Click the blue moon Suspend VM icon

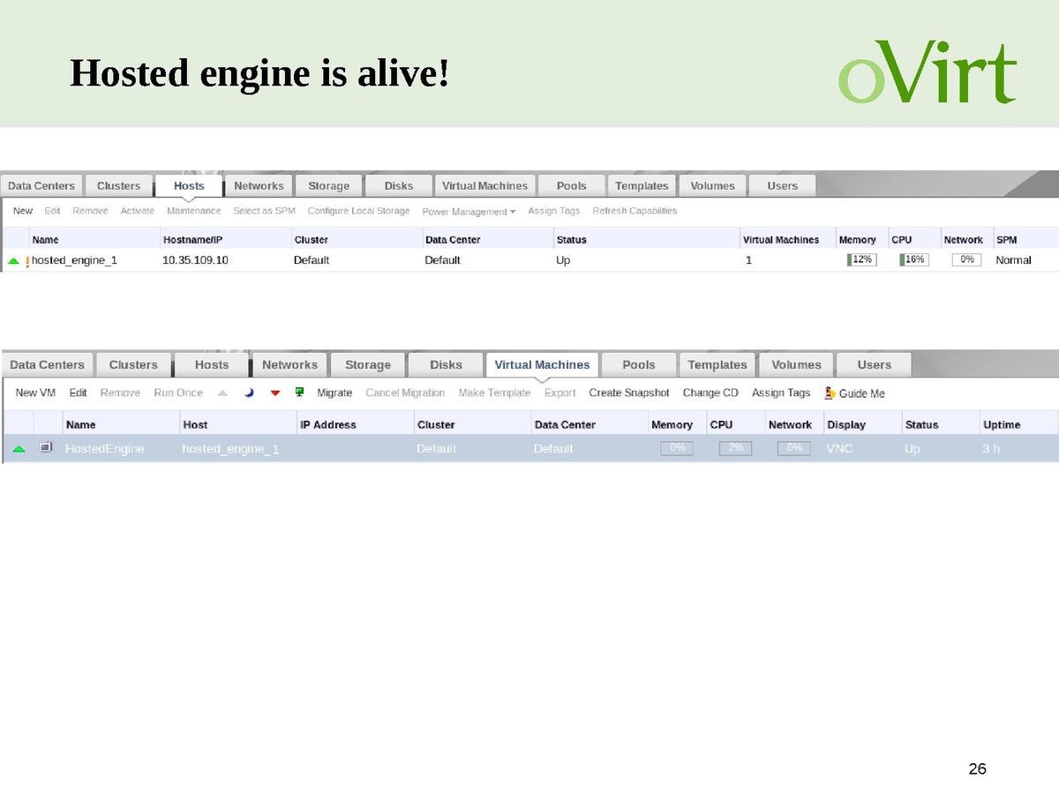click(x=249, y=393)
